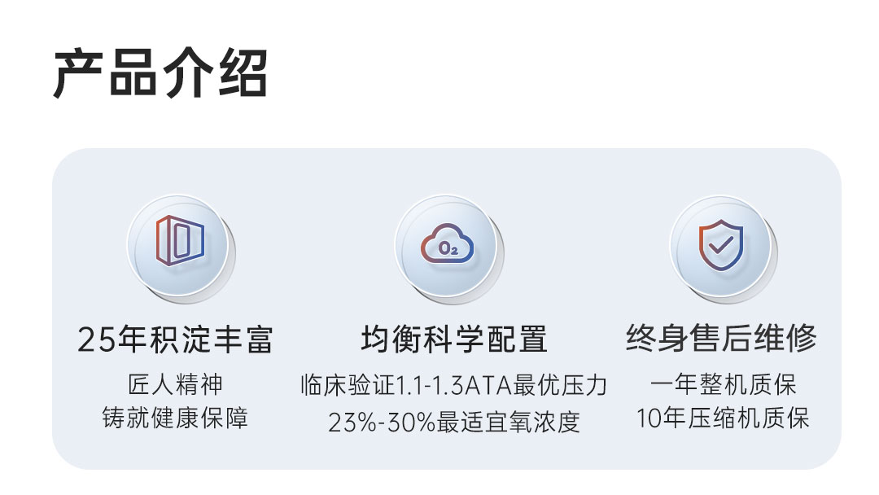Select the 临床验证 pressure description line
Image resolution: width=879 pixels, height=495 pixels.
point(453,385)
